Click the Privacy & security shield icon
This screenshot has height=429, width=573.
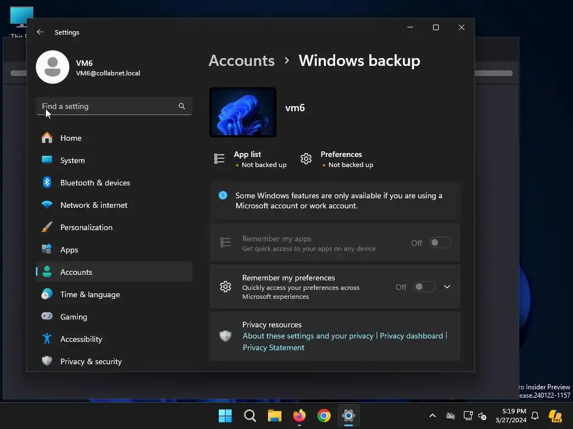(x=47, y=361)
